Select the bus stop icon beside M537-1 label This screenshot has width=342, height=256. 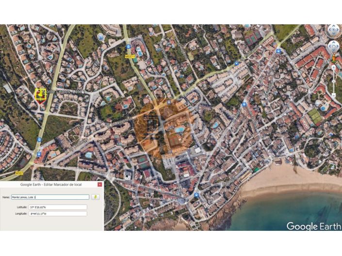pos(128,47)
